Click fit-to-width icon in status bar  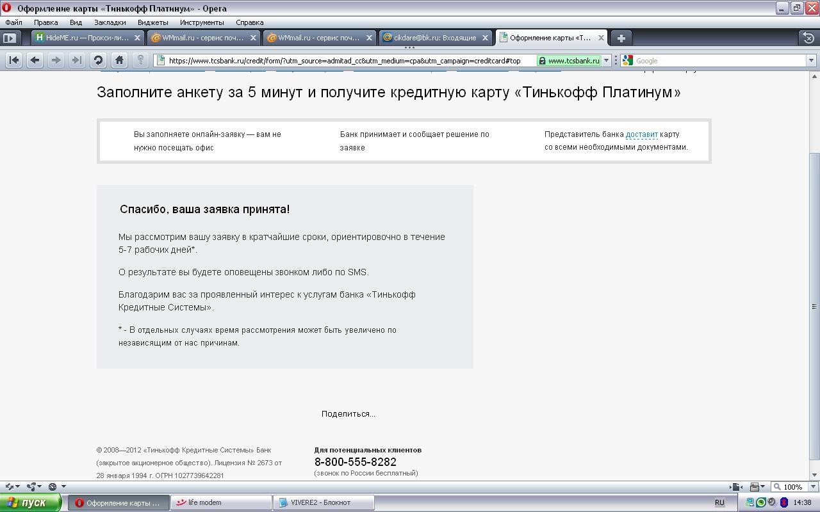pos(736,487)
